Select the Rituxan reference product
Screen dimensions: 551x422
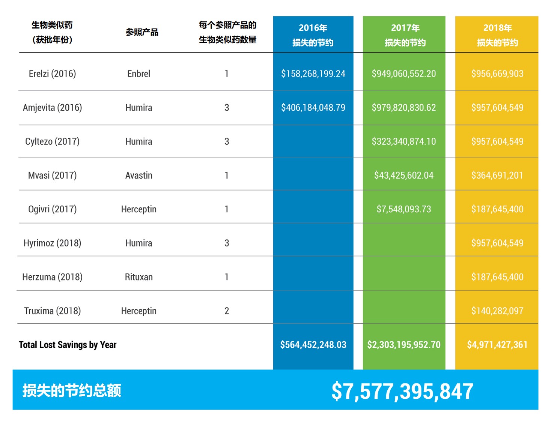[x=139, y=277]
